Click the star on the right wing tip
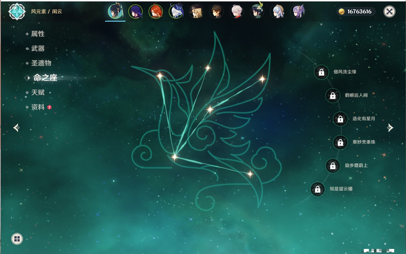 (x=262, y=79)
